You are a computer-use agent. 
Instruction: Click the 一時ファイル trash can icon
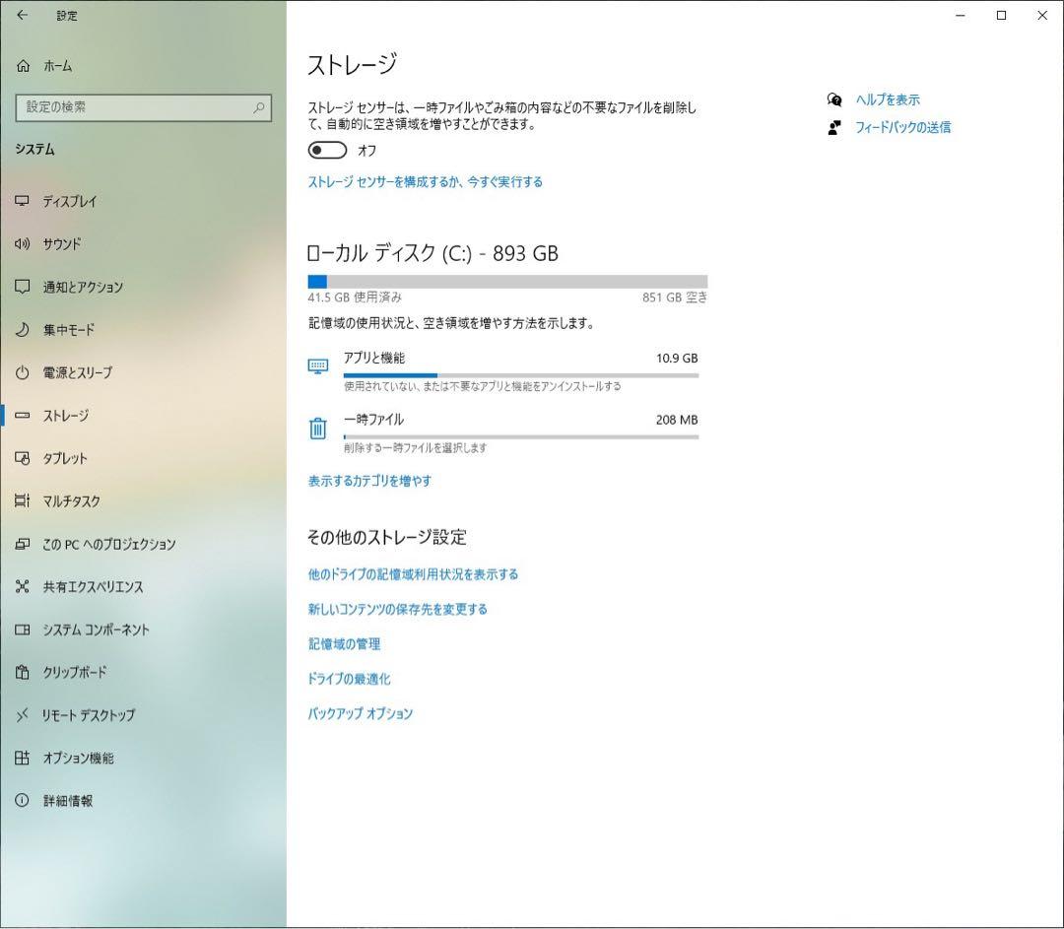[317, 429]
